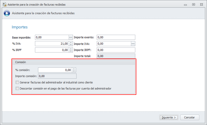Focus the % IRPF value field
The image size is (207, 125).
(x=52, y=50)
